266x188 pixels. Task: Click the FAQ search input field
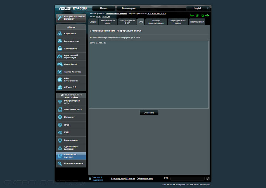click(x=188, y=178)
